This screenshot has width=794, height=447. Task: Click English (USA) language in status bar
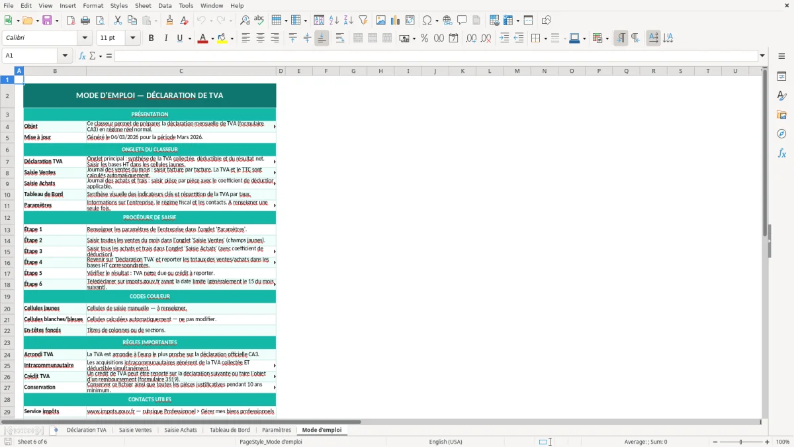(x=446, y=442)
